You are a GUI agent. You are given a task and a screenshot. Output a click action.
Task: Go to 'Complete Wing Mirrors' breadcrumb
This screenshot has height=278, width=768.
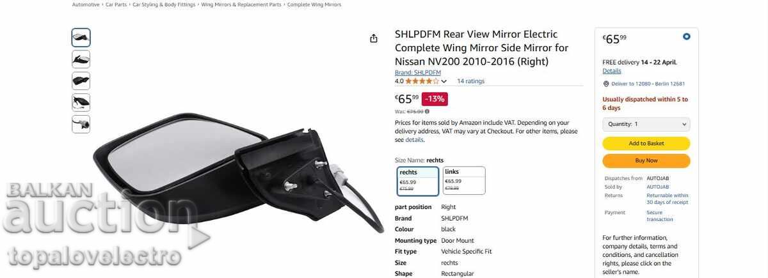click(314, 4)
